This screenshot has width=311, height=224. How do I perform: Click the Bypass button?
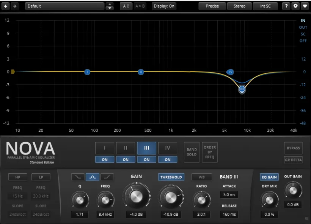(293, 148)
